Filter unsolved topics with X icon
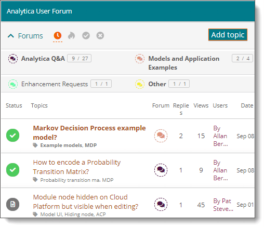264x227 pixels. [x=100, y=36]
